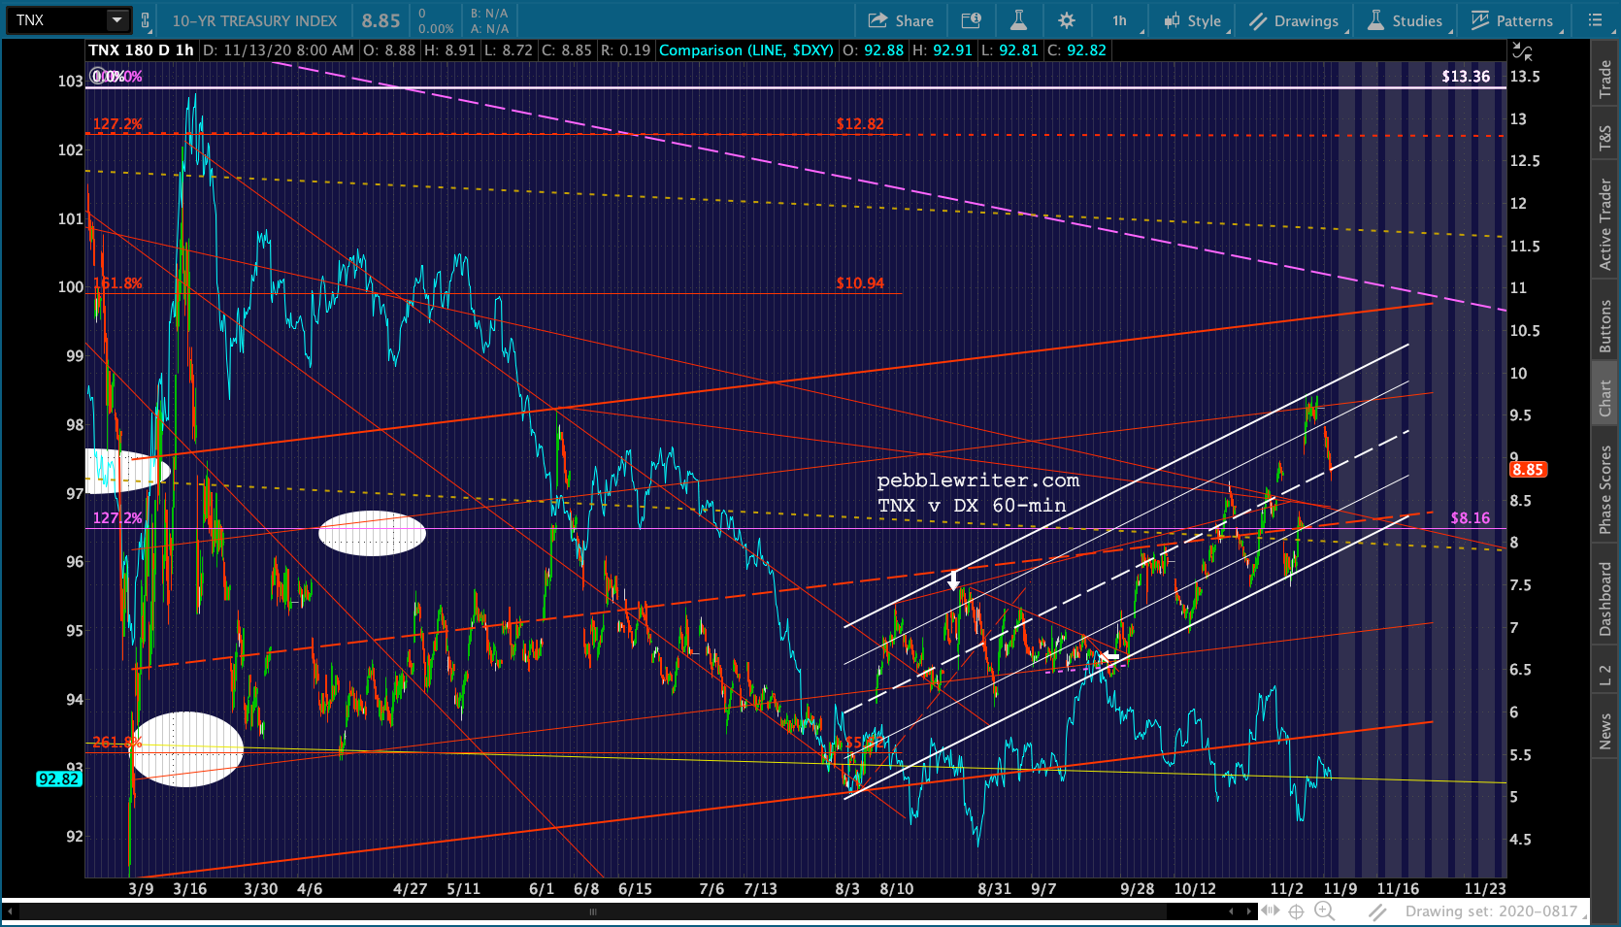Click the scroll right arrow on time scrollbar
This screenshot has width=1621, height=927.
[1248, 911]
